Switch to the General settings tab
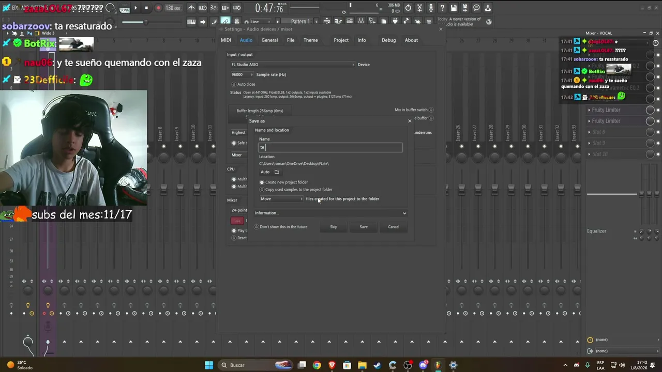 [269, 40]
